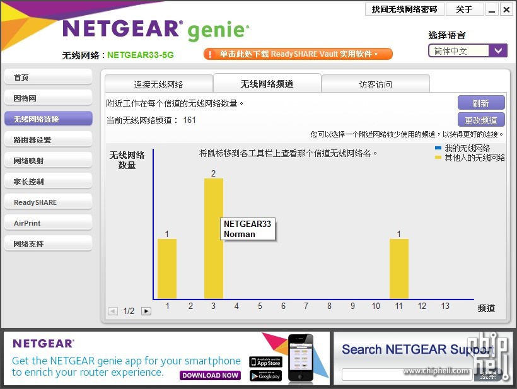Image resolution: width=517 pixels, height=389 pixels.
Task: Click the 选择语言 label
Action: (447, 35)
